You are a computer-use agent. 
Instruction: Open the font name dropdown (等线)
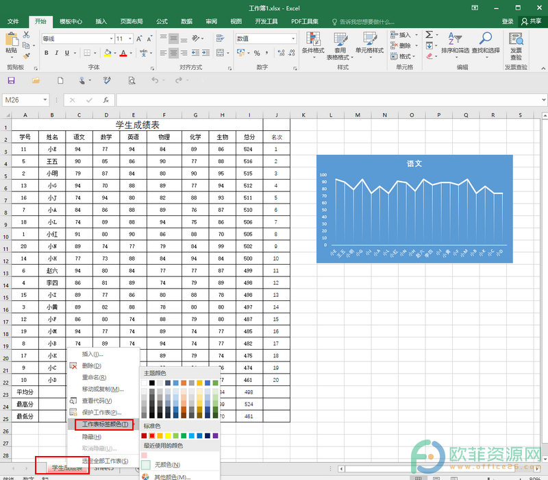(x=111, y=38)
